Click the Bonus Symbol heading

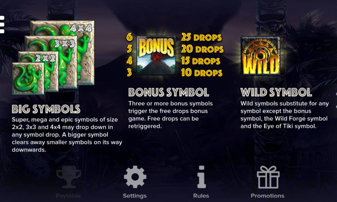click(x=169, y=92)
